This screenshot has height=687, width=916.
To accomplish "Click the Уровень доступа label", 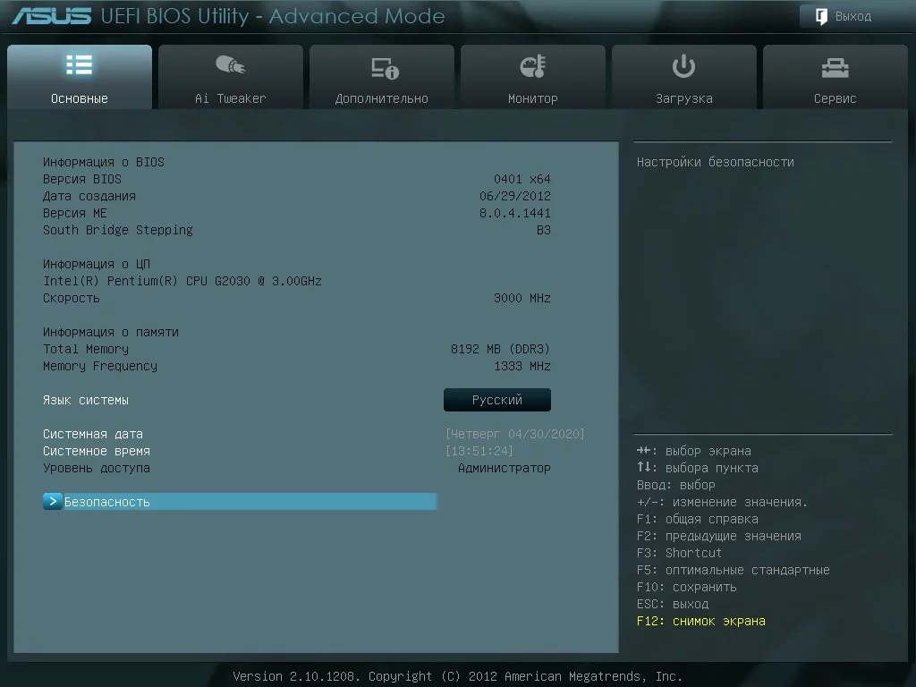I will [x=97, y=468].
